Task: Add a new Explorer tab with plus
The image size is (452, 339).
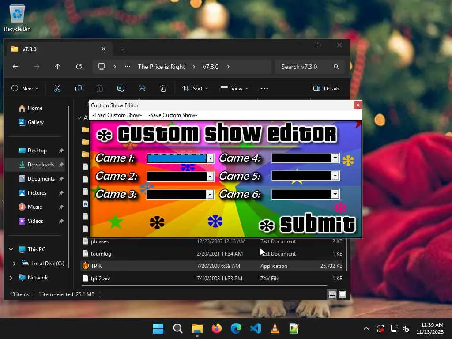Action: point(123,49)
